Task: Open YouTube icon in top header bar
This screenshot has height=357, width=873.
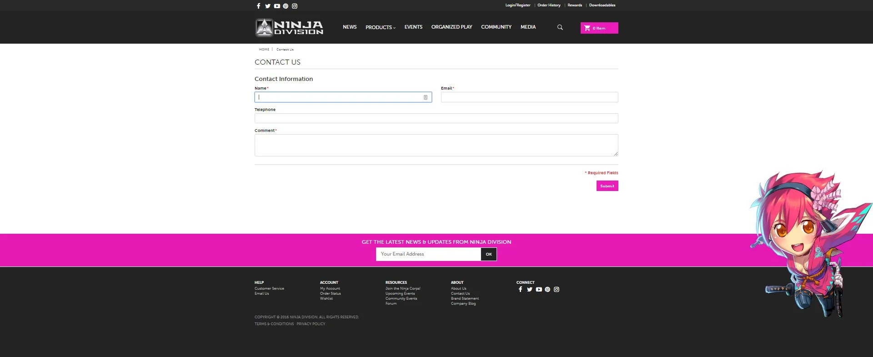Action: [277, 6]
